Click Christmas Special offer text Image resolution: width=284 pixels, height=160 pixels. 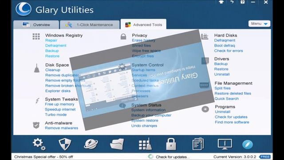tap(43, 157)
